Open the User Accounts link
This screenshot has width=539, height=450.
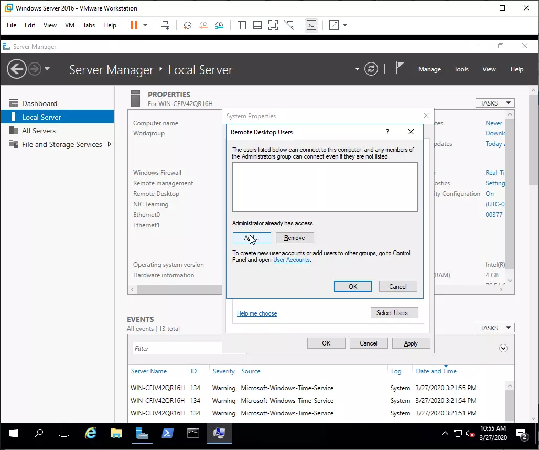tap(292, 260)
